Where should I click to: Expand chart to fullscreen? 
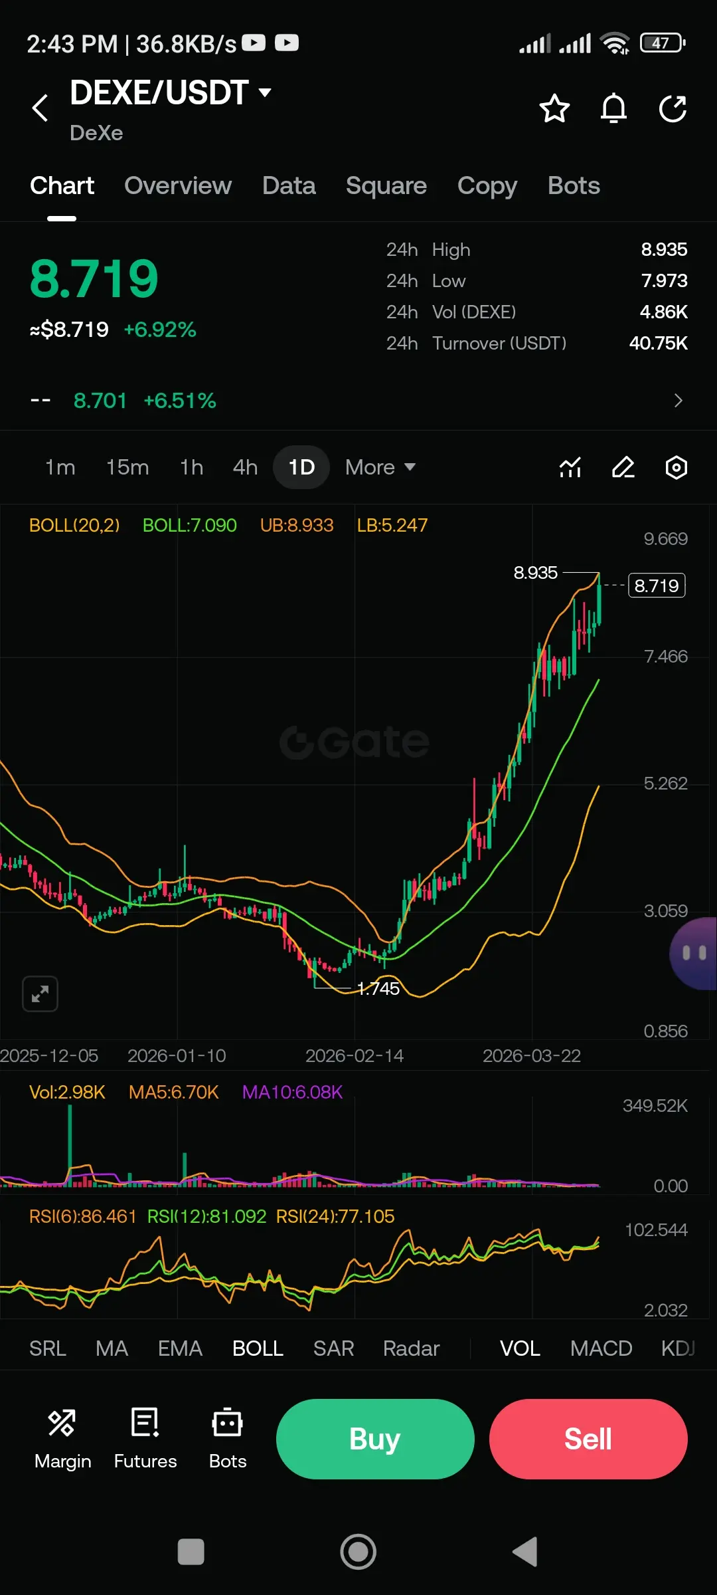[40, 994]
